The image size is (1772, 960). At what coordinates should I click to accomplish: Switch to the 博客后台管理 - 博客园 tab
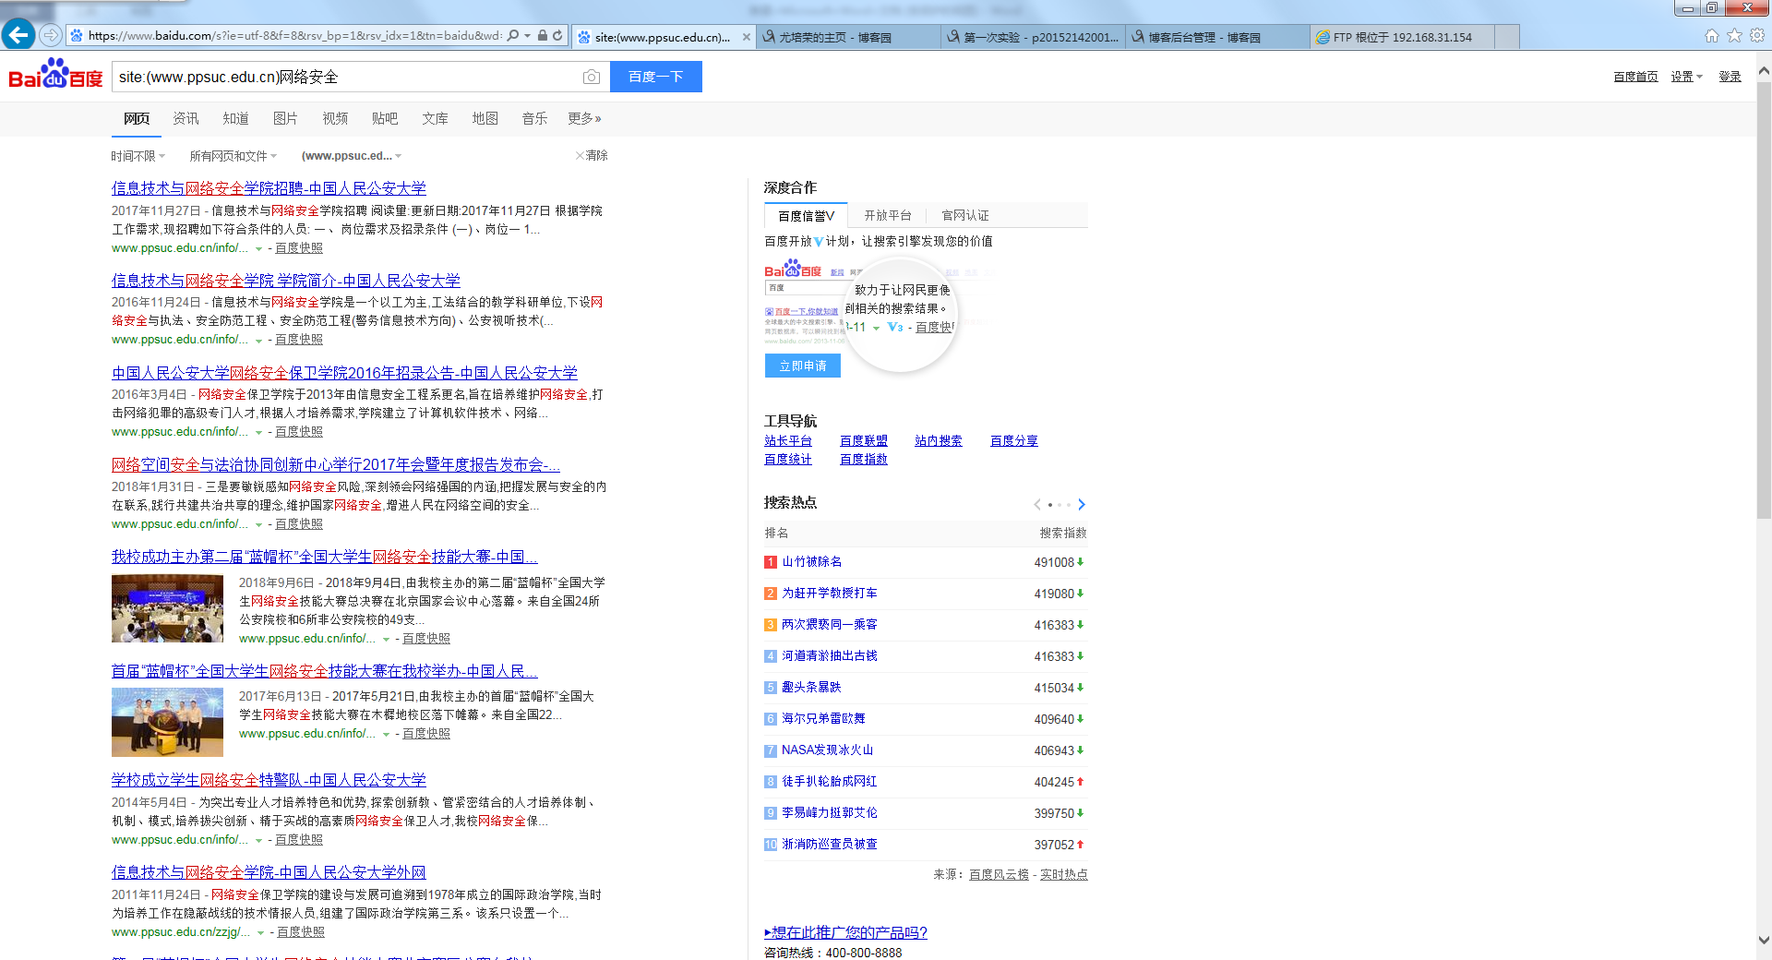pyautogui.click(x=1218, y=37)
